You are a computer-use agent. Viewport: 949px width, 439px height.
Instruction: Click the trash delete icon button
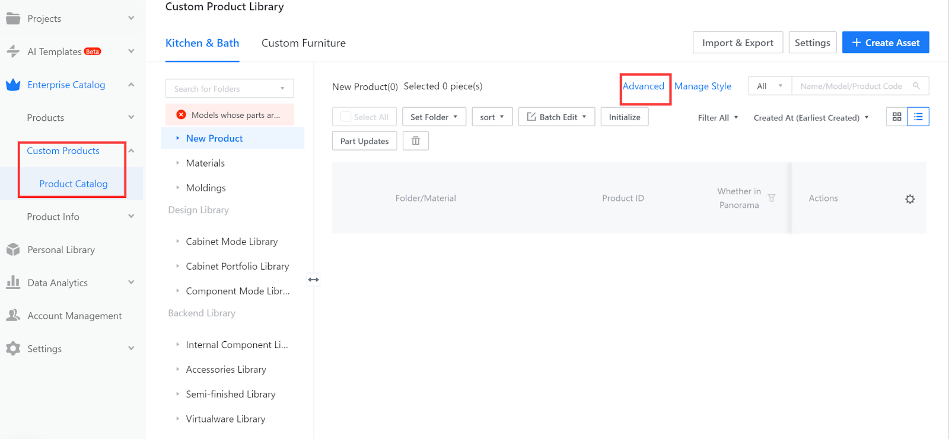(415, 141)
